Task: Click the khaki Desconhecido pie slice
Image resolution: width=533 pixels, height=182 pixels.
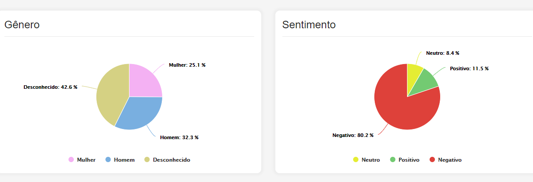Action: (x=111, y=95)
